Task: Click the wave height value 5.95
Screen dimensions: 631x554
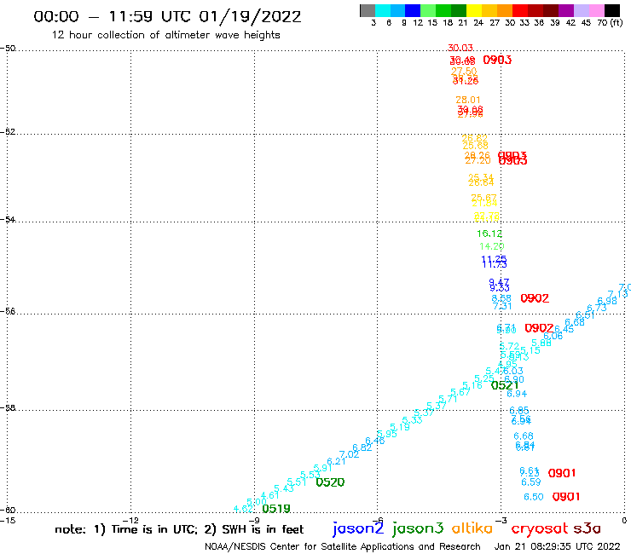Action: point(387,434)
